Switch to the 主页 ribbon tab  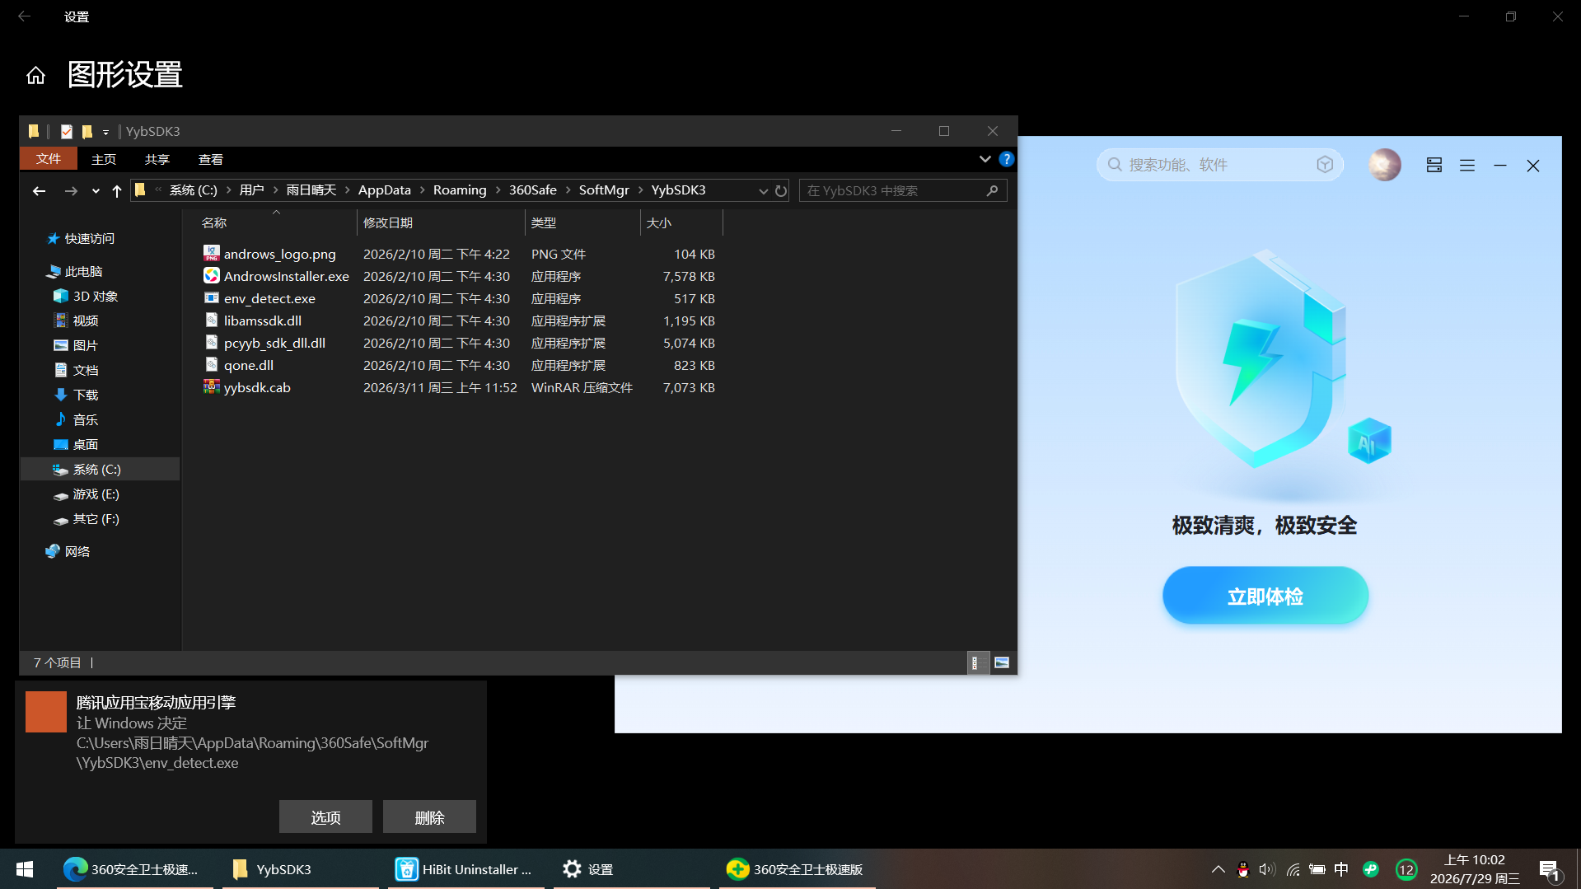[x=104, y=159]
